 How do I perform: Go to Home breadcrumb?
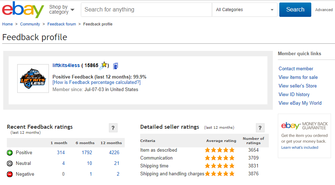coord(8,24)
